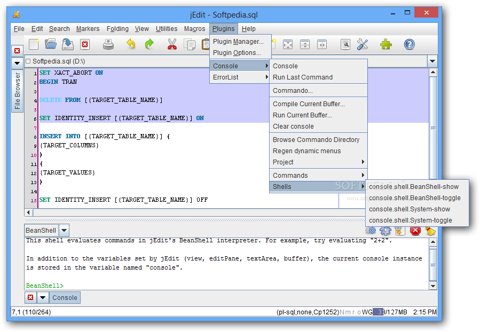The height and width of the screenshot is (332, 480).
Task: Expand the ErrorList submenu
Action: [240, 77]
